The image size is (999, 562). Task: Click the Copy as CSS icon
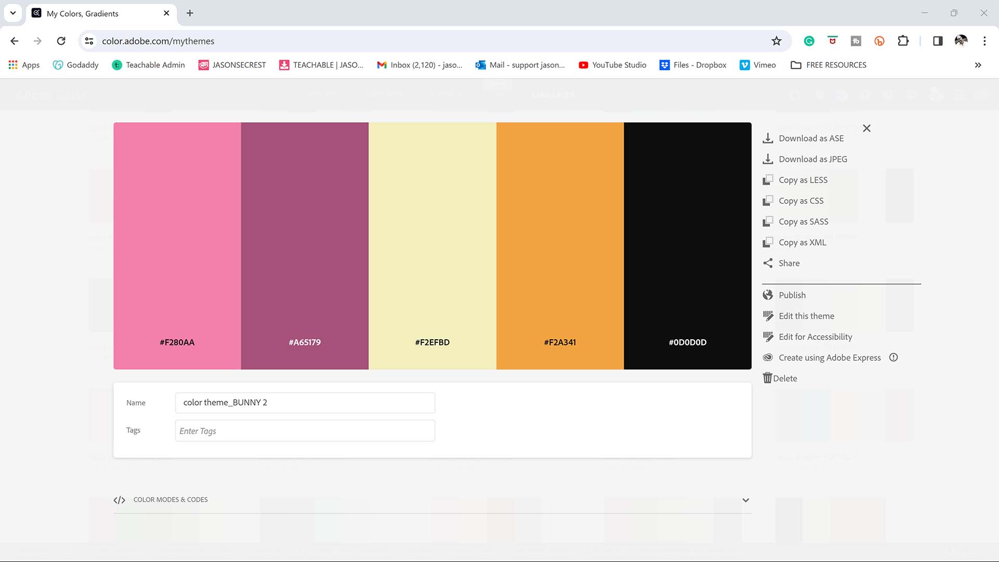767,201
